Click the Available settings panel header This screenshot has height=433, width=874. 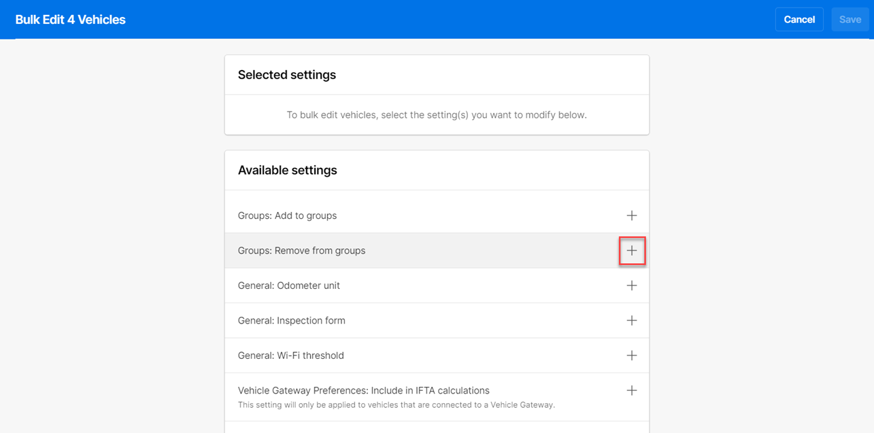[287, 170]
